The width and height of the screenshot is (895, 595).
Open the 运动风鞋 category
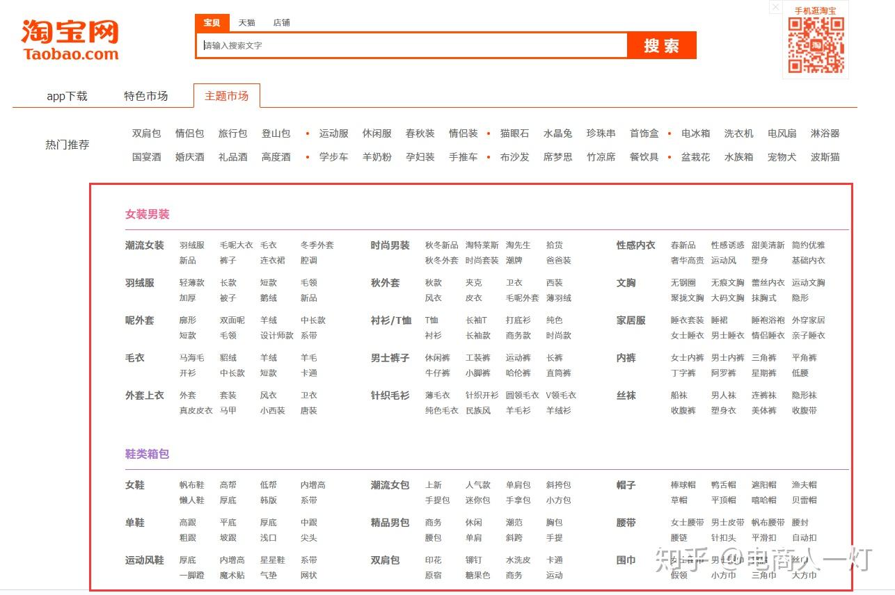(x=145, y=560)
